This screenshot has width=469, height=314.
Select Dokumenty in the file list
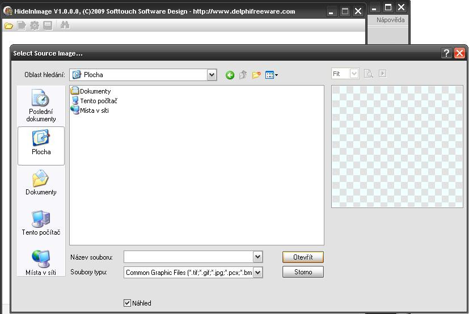point(91,91)
